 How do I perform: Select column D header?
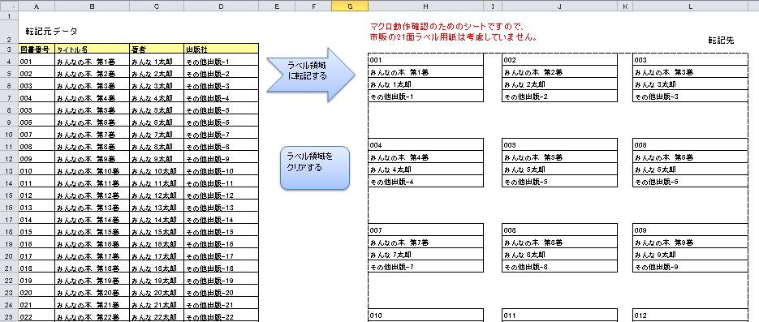coord(222,6)
